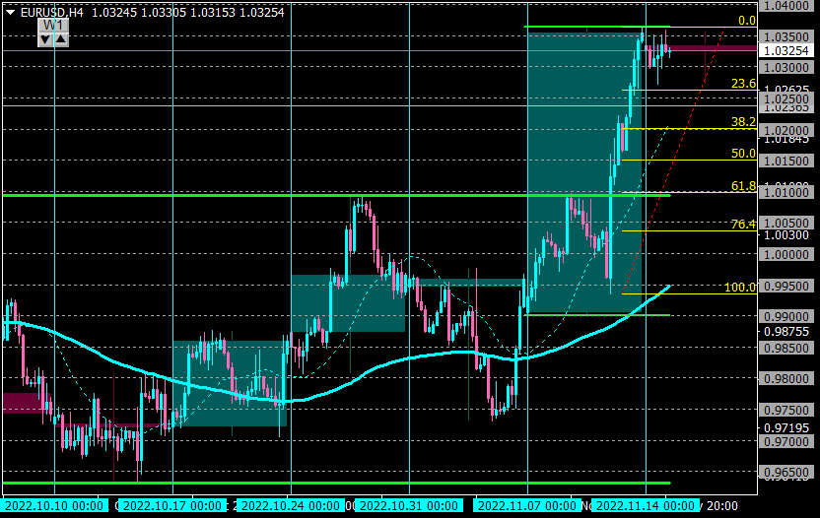This screenshot has width=820, height=518.
Task: Select the 2022.10.17 00:00 date marker
Action: tap(172, 505)
